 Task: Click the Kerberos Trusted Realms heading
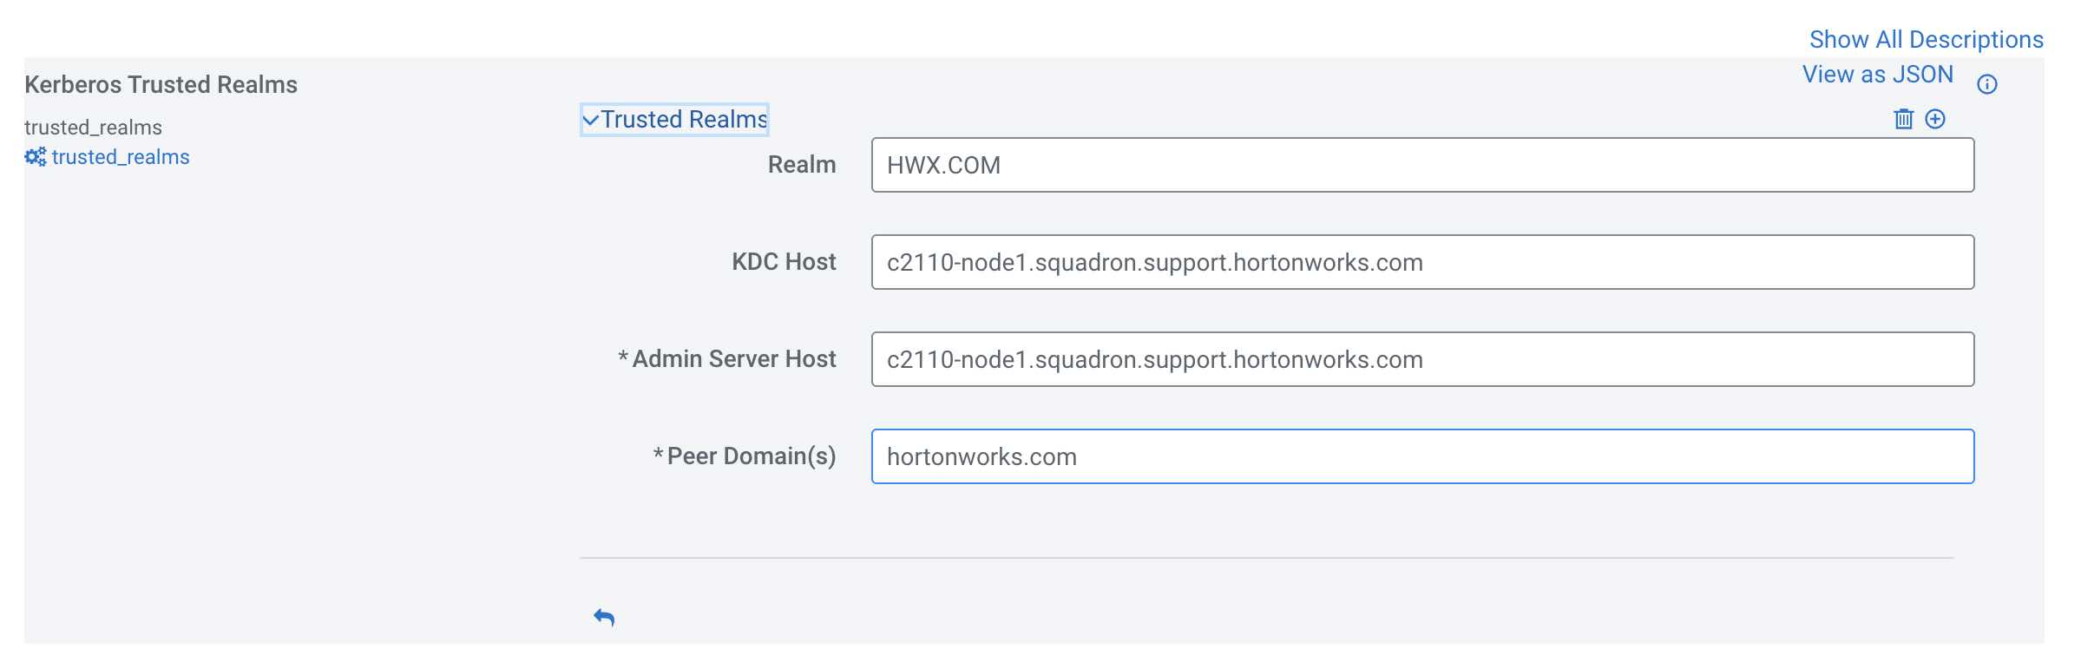[x=161, y=85]
